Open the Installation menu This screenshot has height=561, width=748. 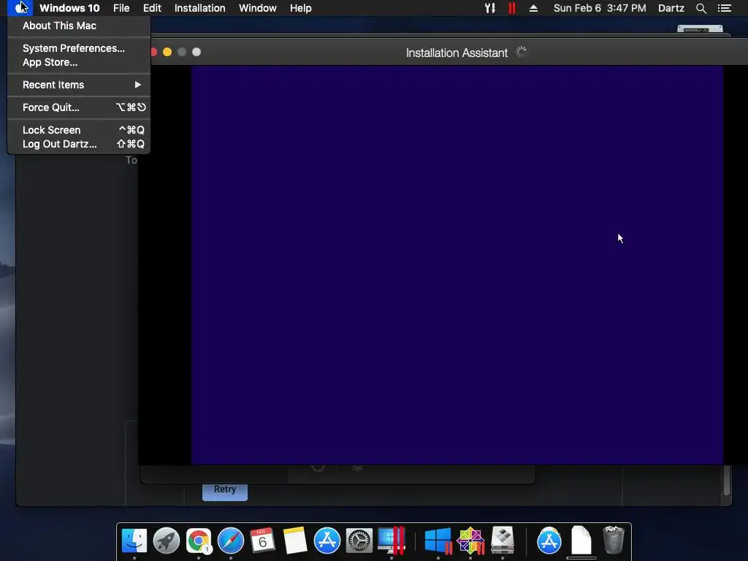[200, 8]
